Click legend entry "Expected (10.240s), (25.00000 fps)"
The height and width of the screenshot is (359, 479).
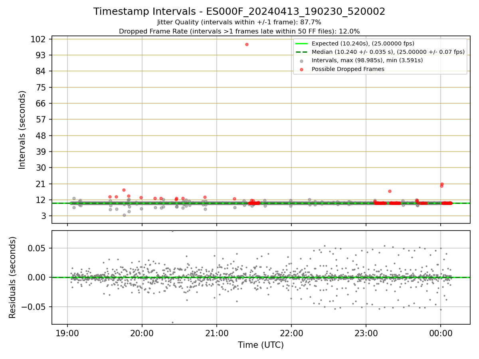[363, 43]
